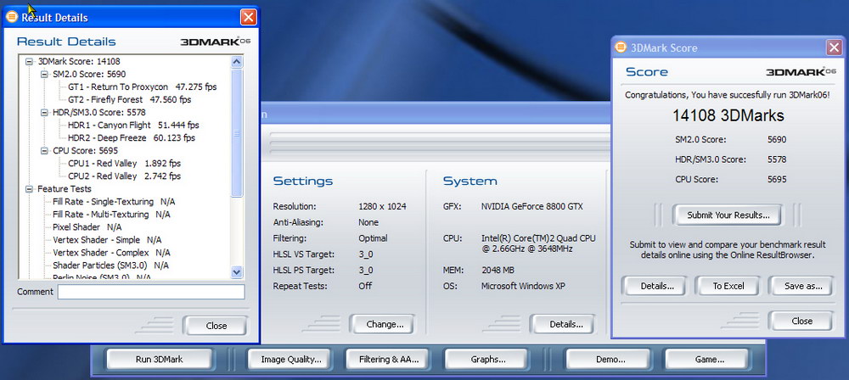Image resolution: width=849 pixels, height=380 pixels.
Task: Select Fill Rate - Multi-Texturing row
Action: [111, 215]
